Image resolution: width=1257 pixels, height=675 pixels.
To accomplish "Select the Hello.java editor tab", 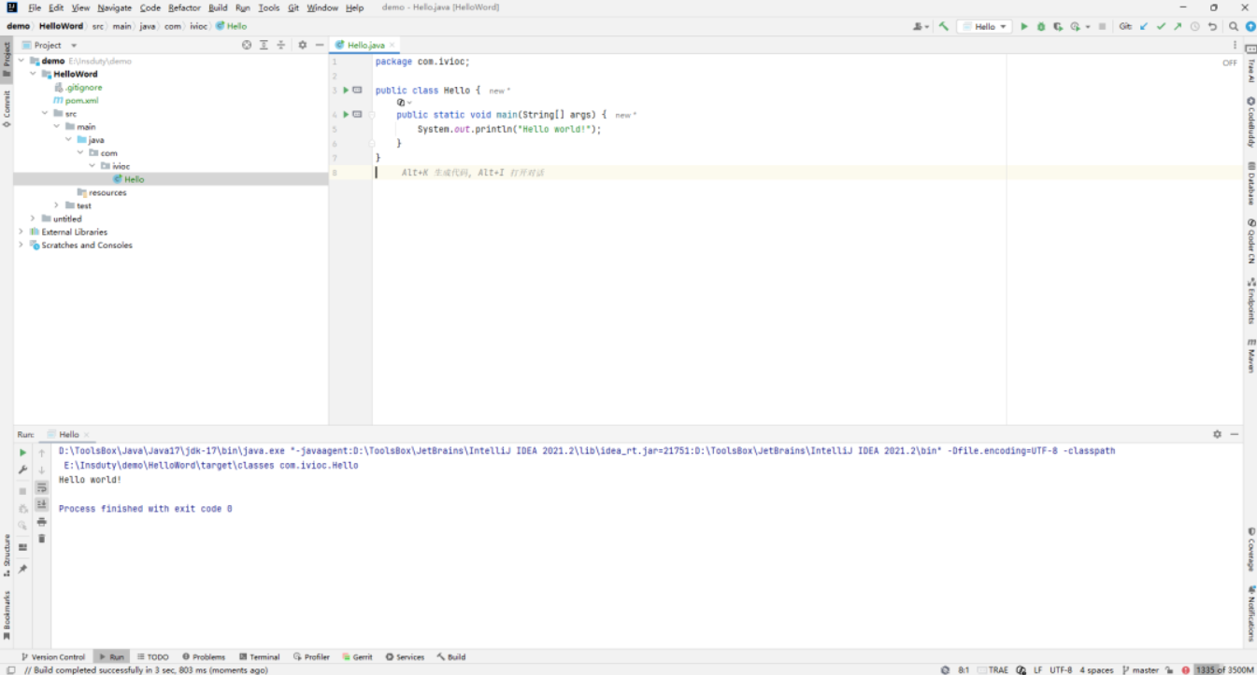I will 365,45.
